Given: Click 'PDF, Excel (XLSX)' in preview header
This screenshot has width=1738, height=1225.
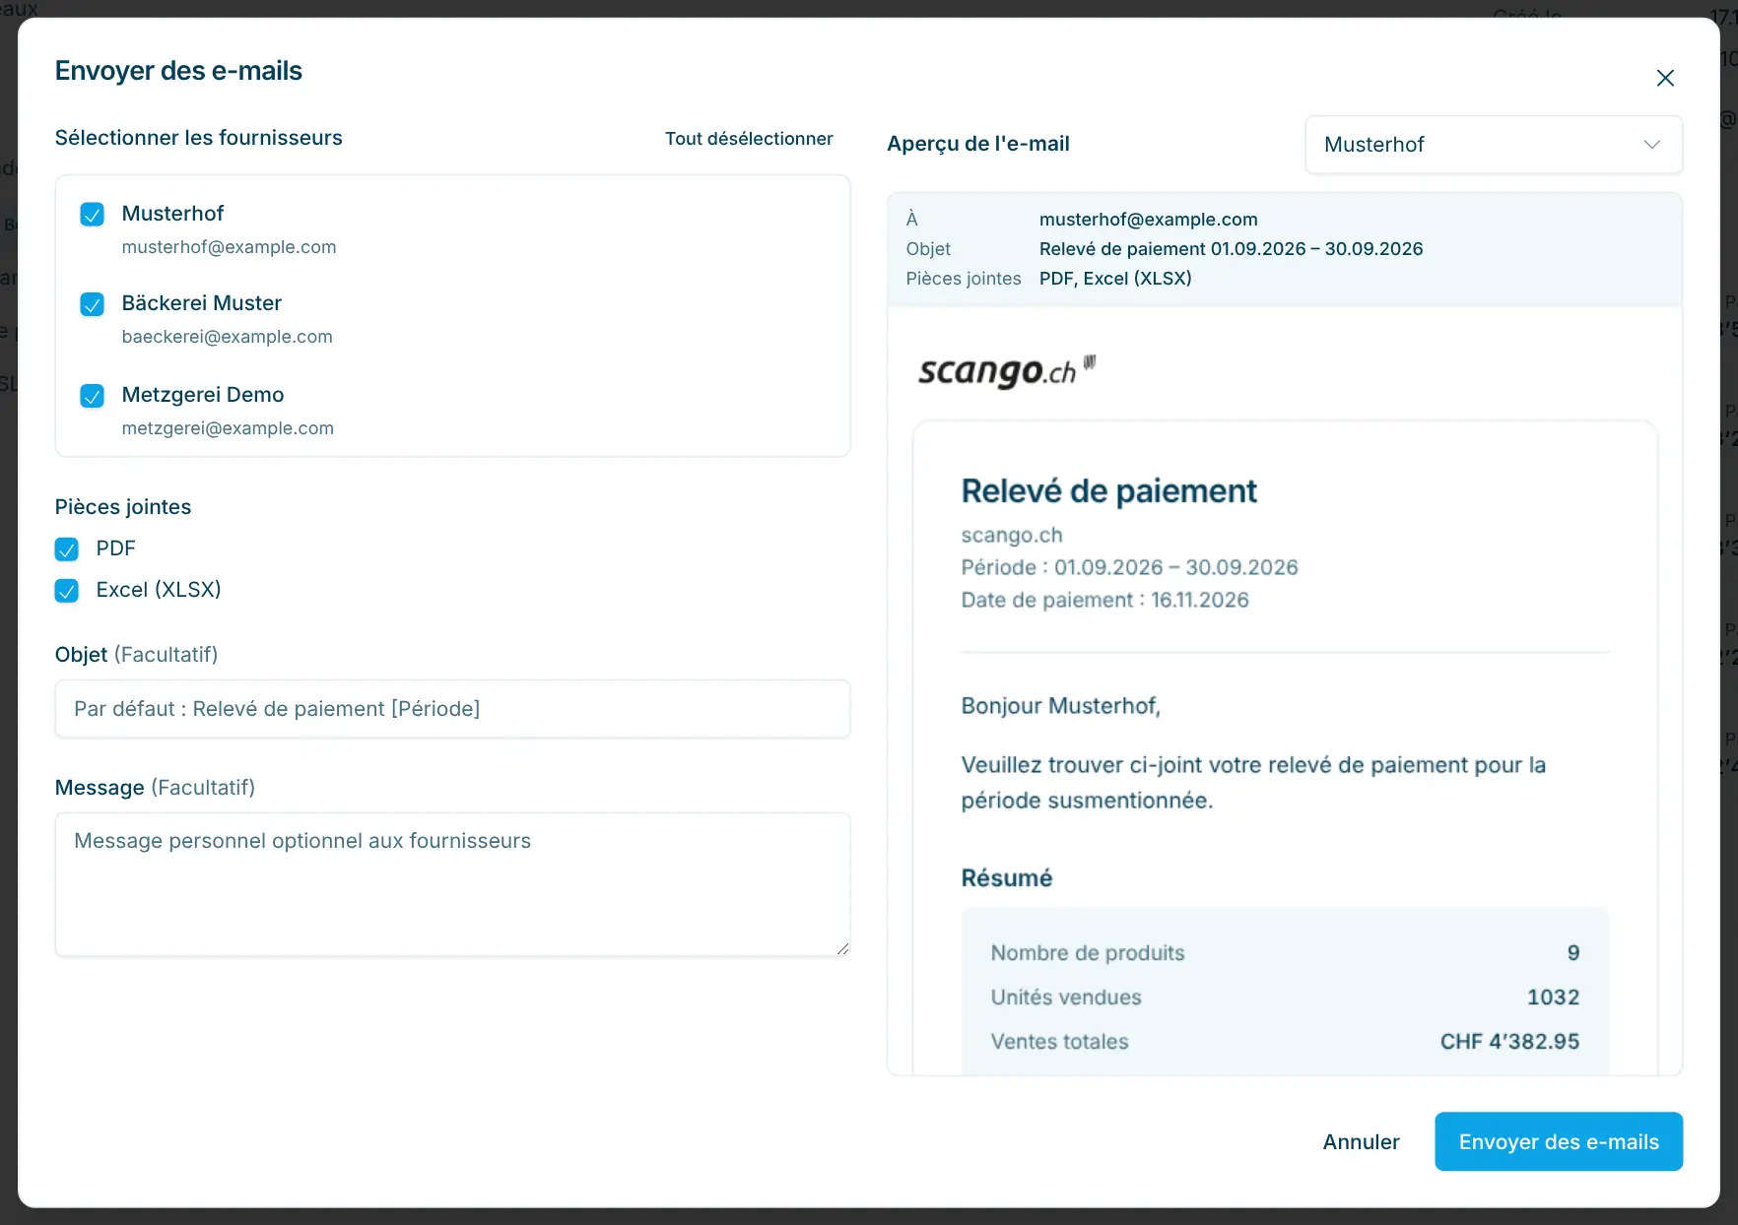Looking at the screenshot, I should [x=1115, y=279].
